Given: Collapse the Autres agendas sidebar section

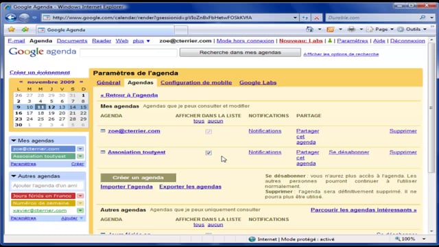Looking at the screenshot, I should click(x=14, y=176).
